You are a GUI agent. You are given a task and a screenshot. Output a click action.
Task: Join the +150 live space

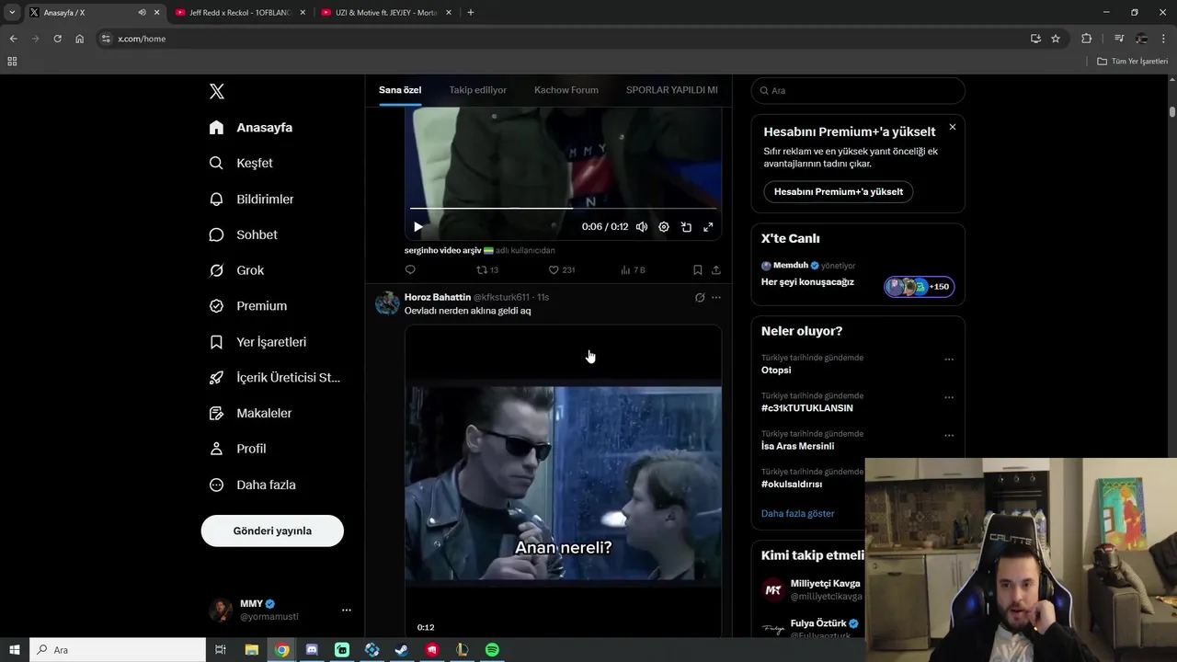coord(920,286)
